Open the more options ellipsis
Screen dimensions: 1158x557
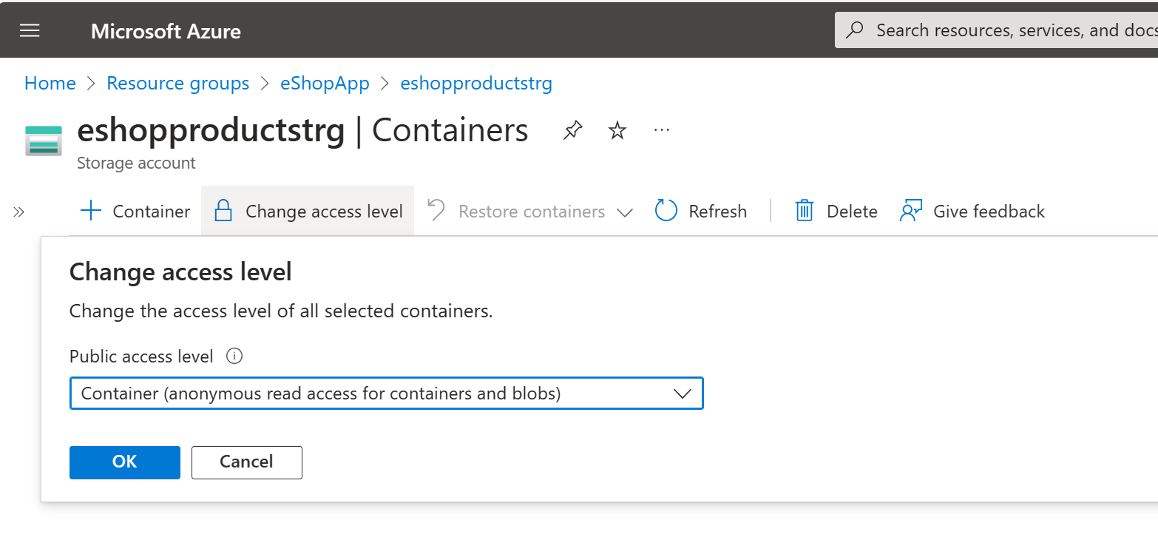(x=662, y=131)
